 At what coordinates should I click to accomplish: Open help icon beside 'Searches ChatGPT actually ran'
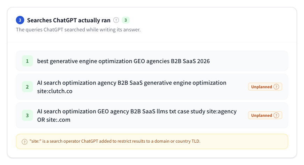click(x=116, y=20)
